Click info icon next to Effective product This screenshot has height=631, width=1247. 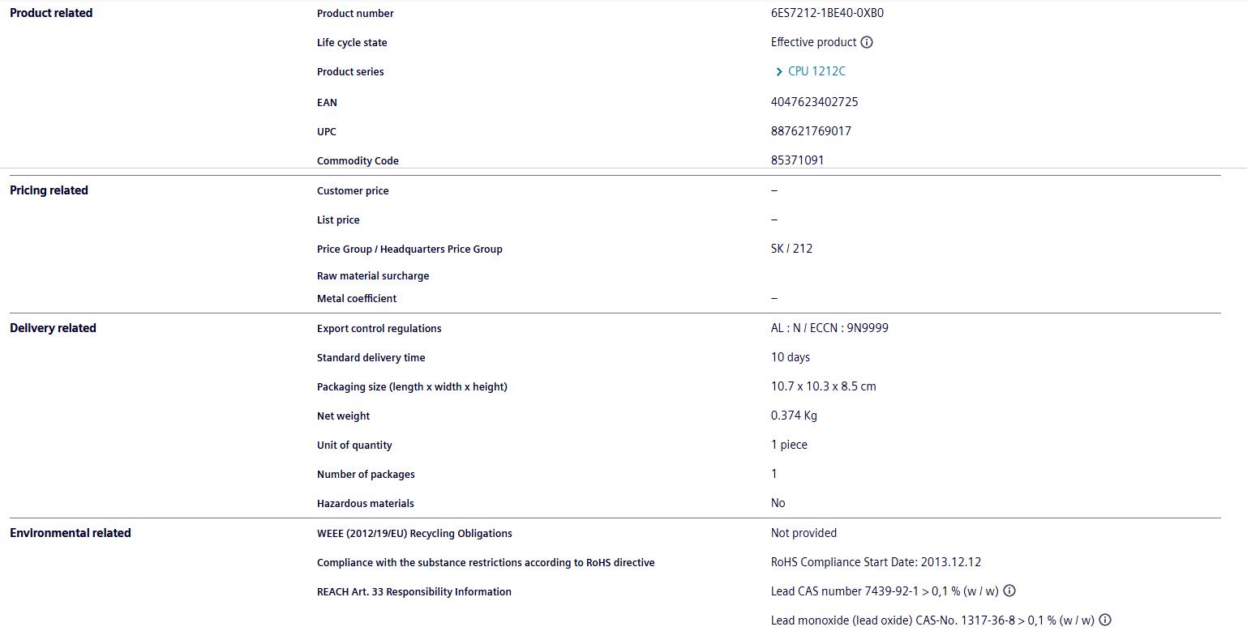pos(867,42)
